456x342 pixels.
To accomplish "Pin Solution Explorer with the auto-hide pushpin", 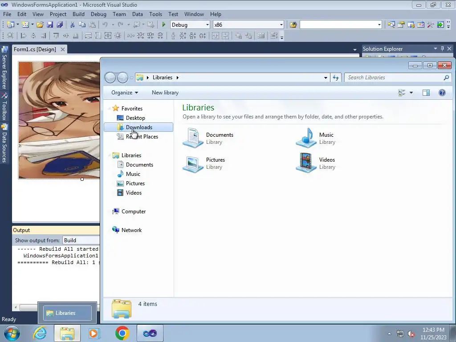I will tap(442, 49).
